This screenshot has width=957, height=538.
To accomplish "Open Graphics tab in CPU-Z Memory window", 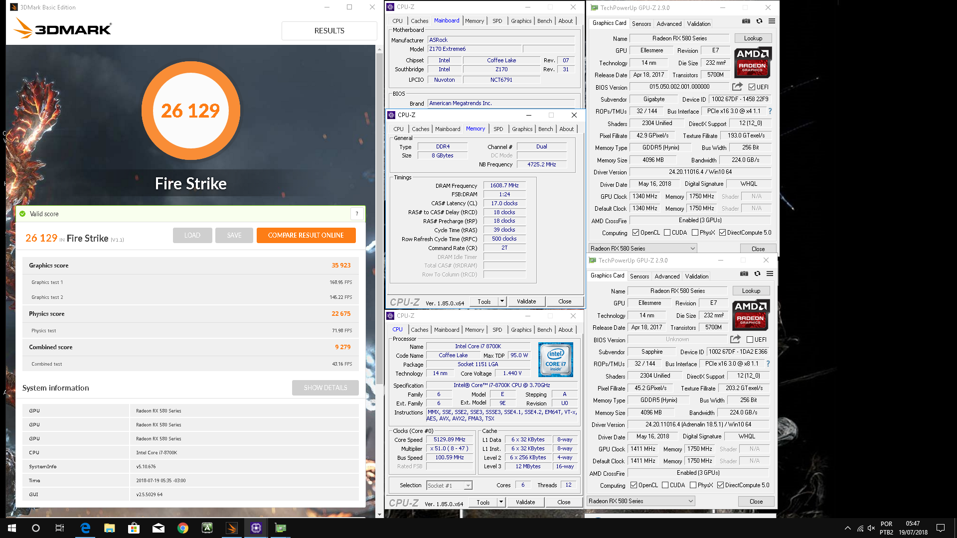I will click(x=522, y=129).
